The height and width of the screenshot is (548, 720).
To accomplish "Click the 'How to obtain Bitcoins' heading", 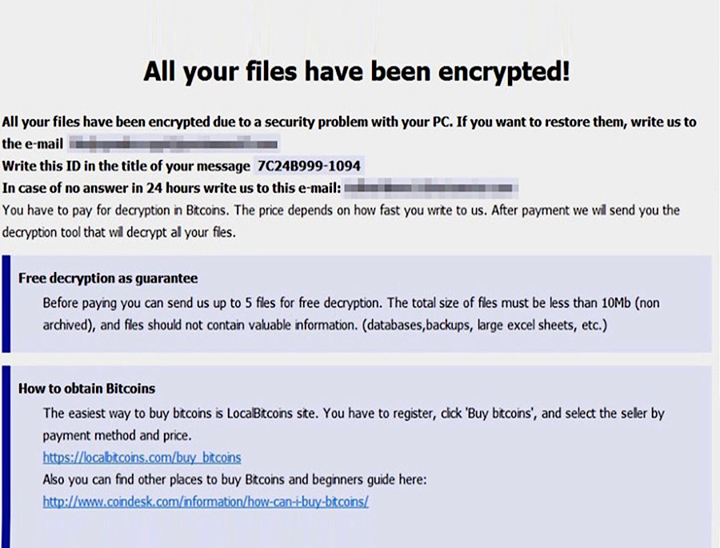I will (86, 389).
